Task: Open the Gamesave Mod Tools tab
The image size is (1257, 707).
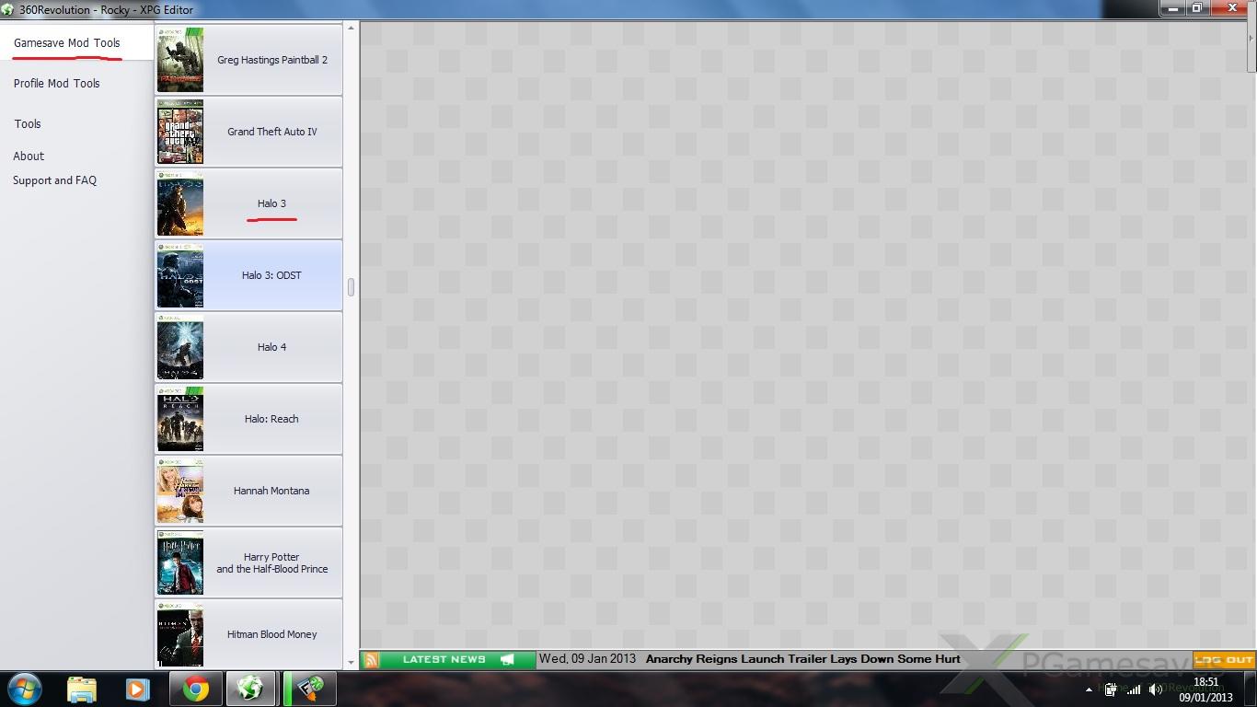Action: tap(67, 43)
